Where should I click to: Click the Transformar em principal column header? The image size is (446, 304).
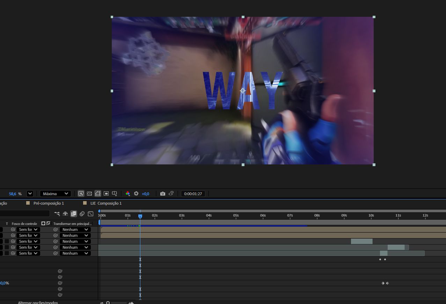click(73, 224)
